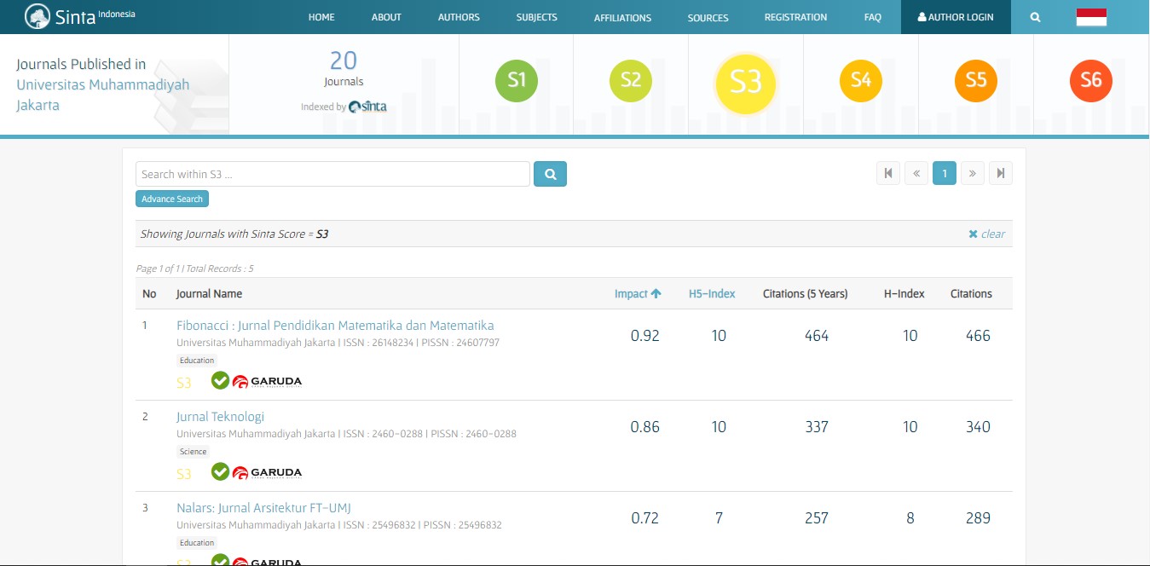Open the SUBJECTS menu item

pos(537,17)
